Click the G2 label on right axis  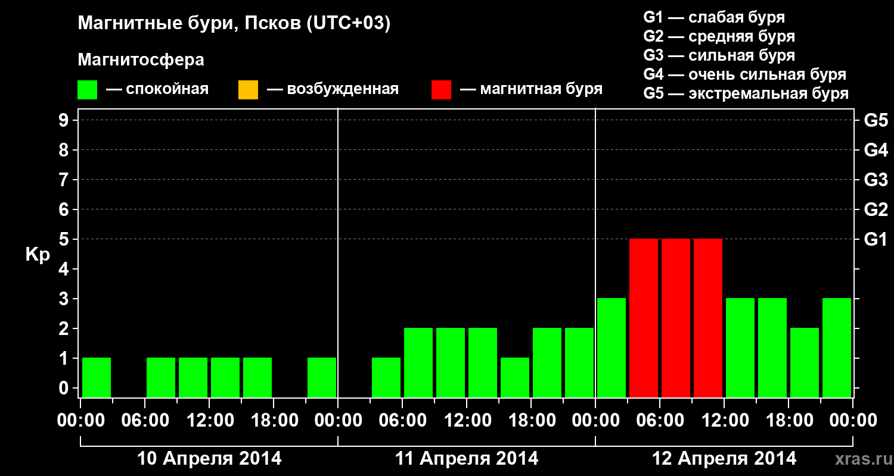[876, 209]
